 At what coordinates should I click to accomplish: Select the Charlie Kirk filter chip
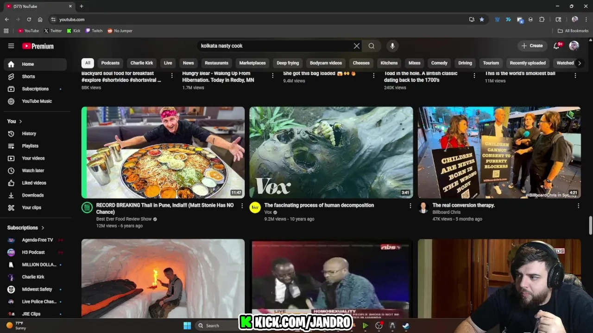142,63
